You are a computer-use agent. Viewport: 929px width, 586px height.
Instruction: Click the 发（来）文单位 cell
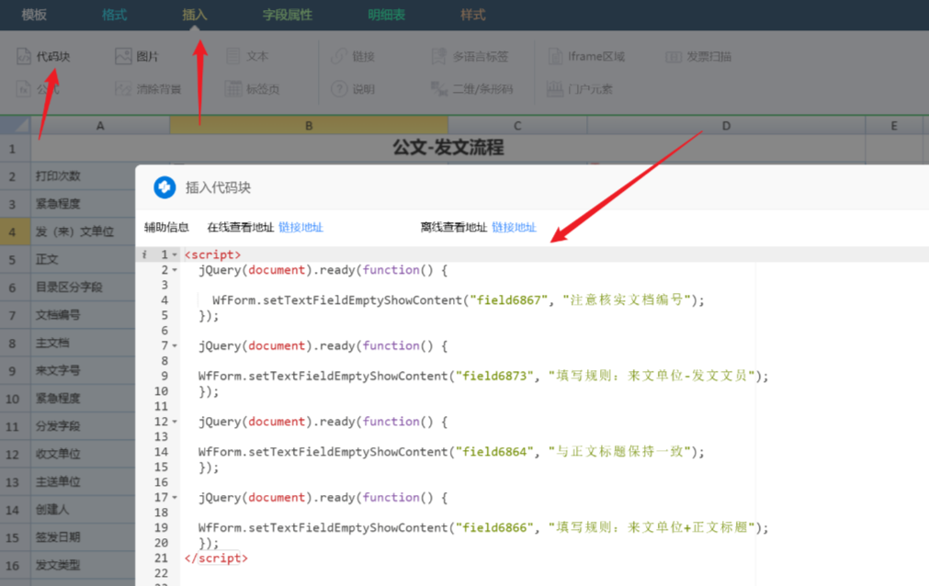[83, 231]
